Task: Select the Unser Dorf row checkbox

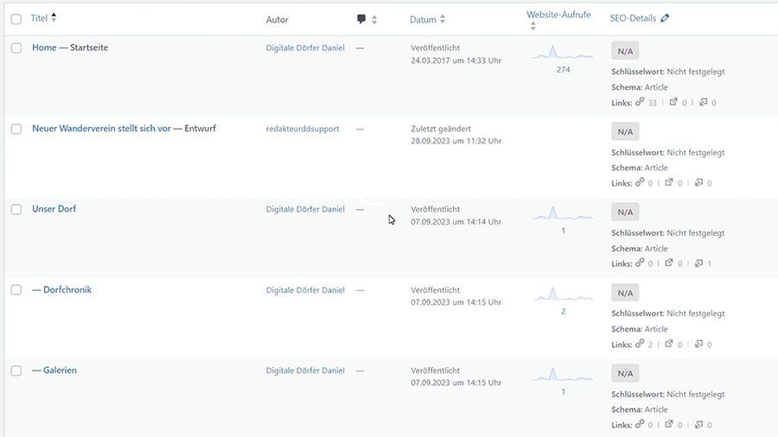Action: (x=16, y=210)
